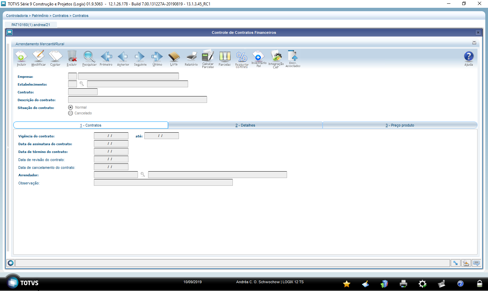
Task: Click the TOTVS start menu logo
Action: (13, 282)
